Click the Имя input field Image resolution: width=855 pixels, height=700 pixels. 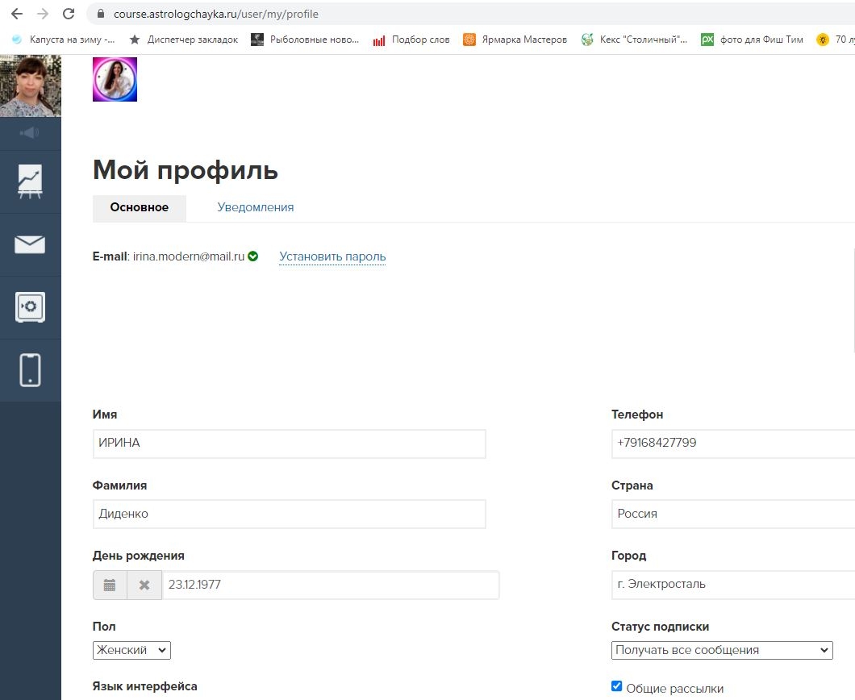tap(289, 444)
